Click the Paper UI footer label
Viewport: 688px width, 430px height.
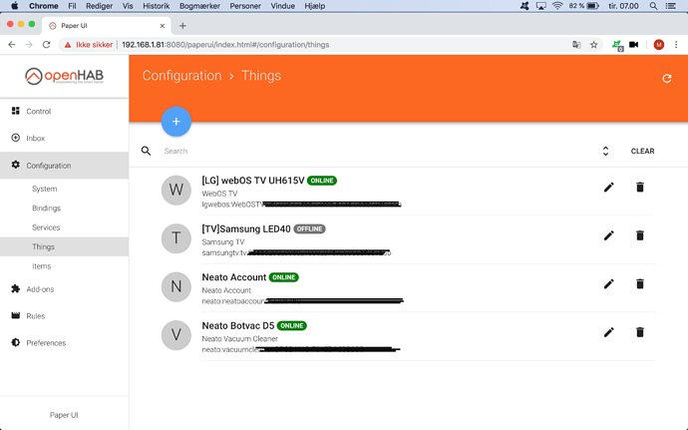(64, 415)
